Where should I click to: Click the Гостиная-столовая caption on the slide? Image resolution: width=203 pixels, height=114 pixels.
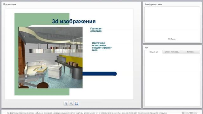(x=96, y=30)
